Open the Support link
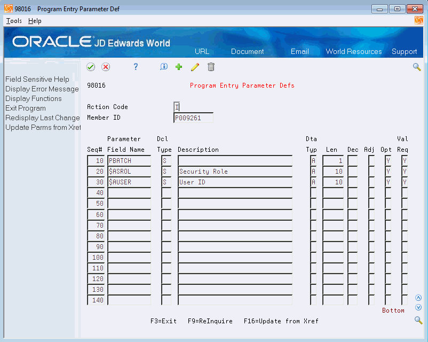Screen dimensions: 428x342 [x=405, y=51]
